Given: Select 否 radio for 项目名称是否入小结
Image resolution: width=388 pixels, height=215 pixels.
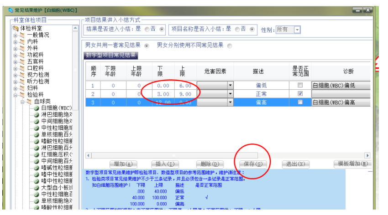Looking at the screenshot, I should click(252, 29).
